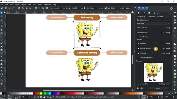Increase Filter iterations value
This screenshot has width=177, height=99.
click(169, 28)
